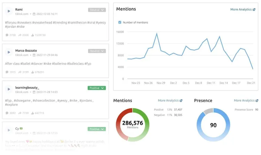Open Neutral sentiment dropdown for Marco Bozzato
Viewport: 261px width, 155px height.
[x=97, y=51]
